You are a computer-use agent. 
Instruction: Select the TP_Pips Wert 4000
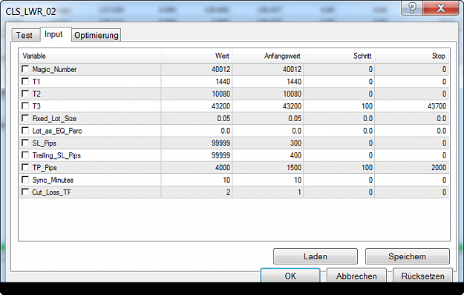click(x=223, y=168)
